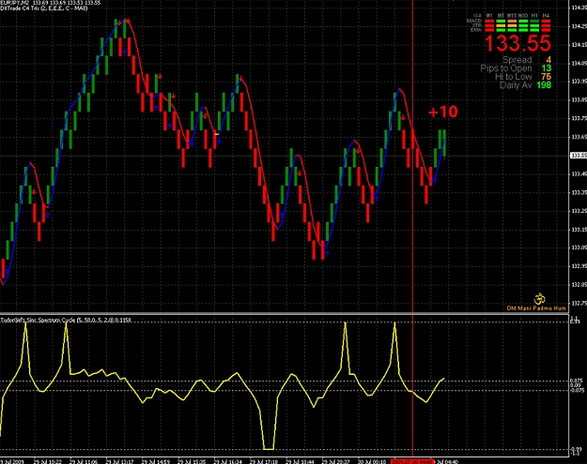
Task: Click the M15 timeframe column header
Action: tap(512, 16)
